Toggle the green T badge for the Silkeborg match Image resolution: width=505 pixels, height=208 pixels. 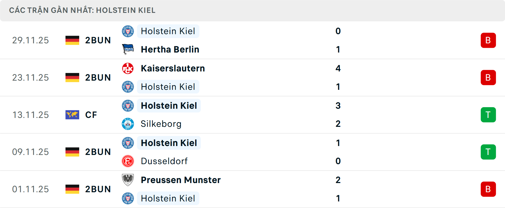point(488,115)
